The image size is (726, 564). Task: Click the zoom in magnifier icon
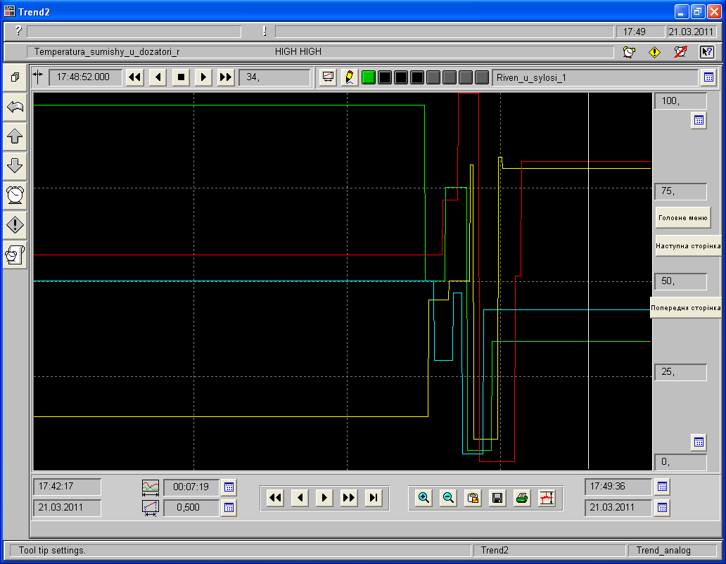(423, 498)
